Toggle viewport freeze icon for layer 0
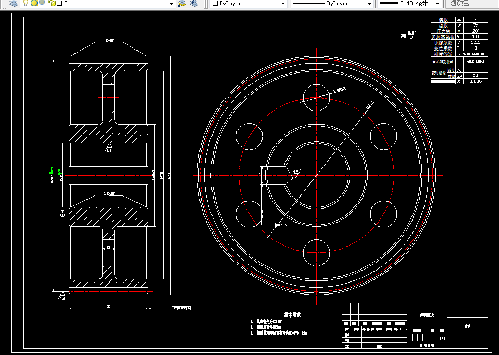499x355 pixels. click(43, 3)
